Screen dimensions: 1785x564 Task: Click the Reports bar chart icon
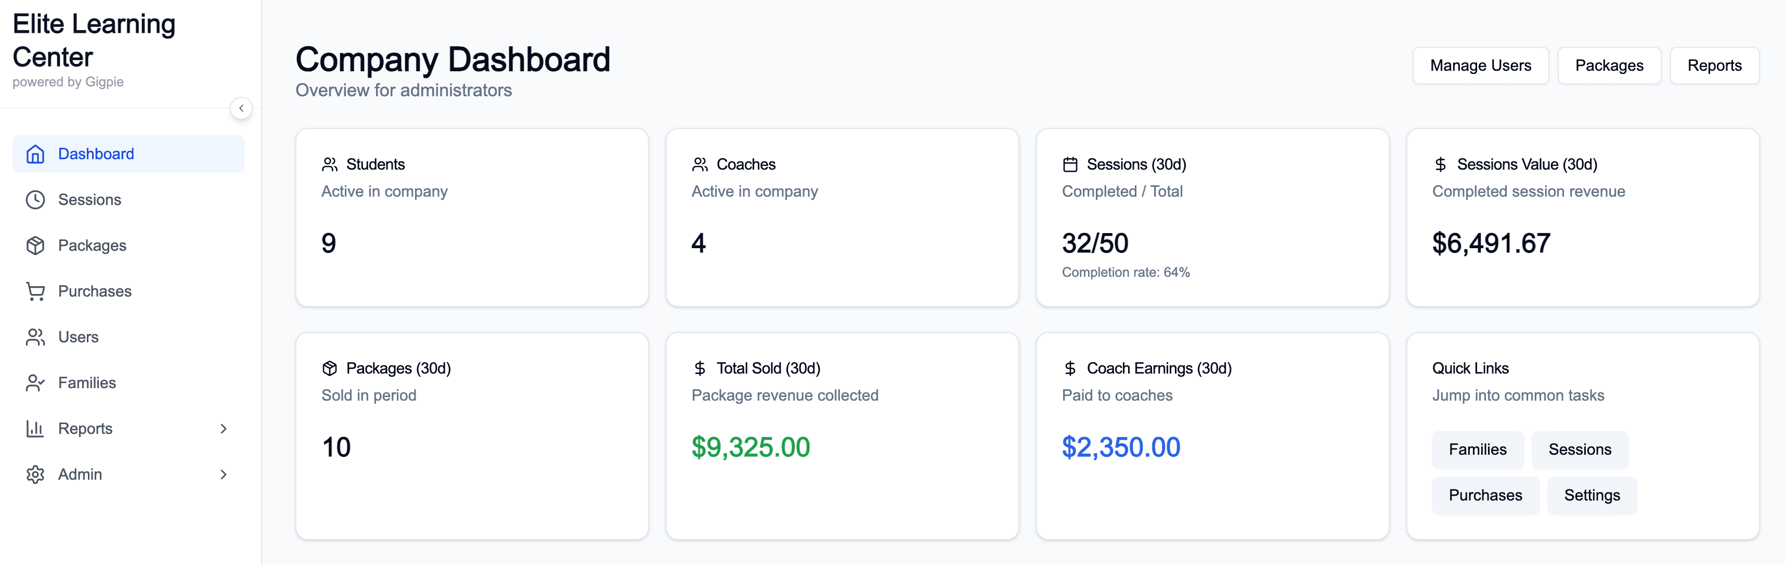[x=35, y=428]
